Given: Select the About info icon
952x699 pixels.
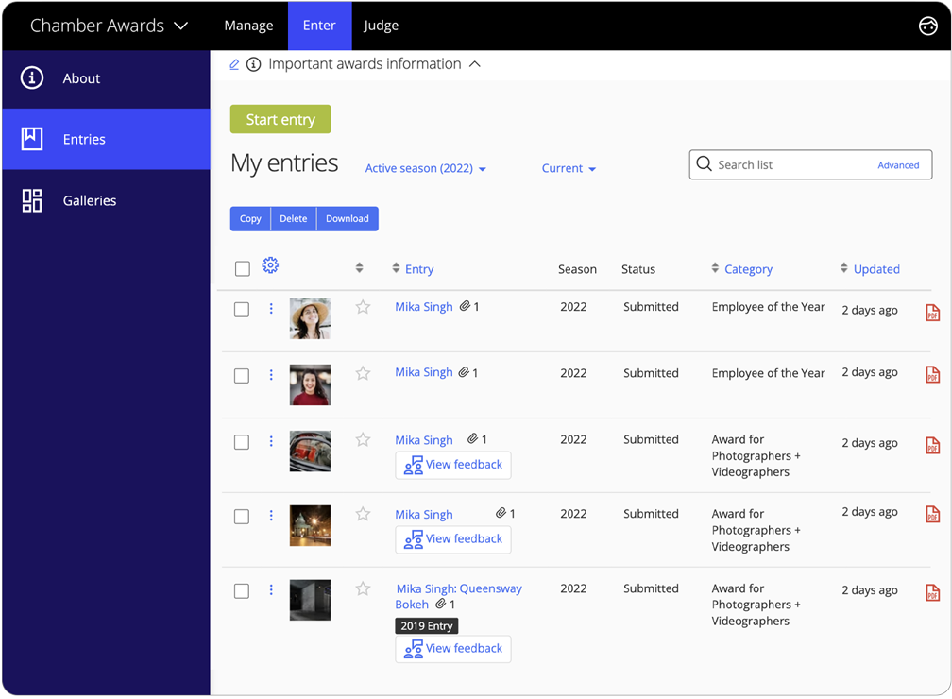Looking at the screenshot, I should coord(30,78).
